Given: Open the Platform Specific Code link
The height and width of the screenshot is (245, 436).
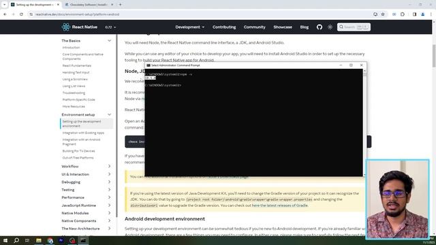Looking at the screenshot, I should pos(79,99).
